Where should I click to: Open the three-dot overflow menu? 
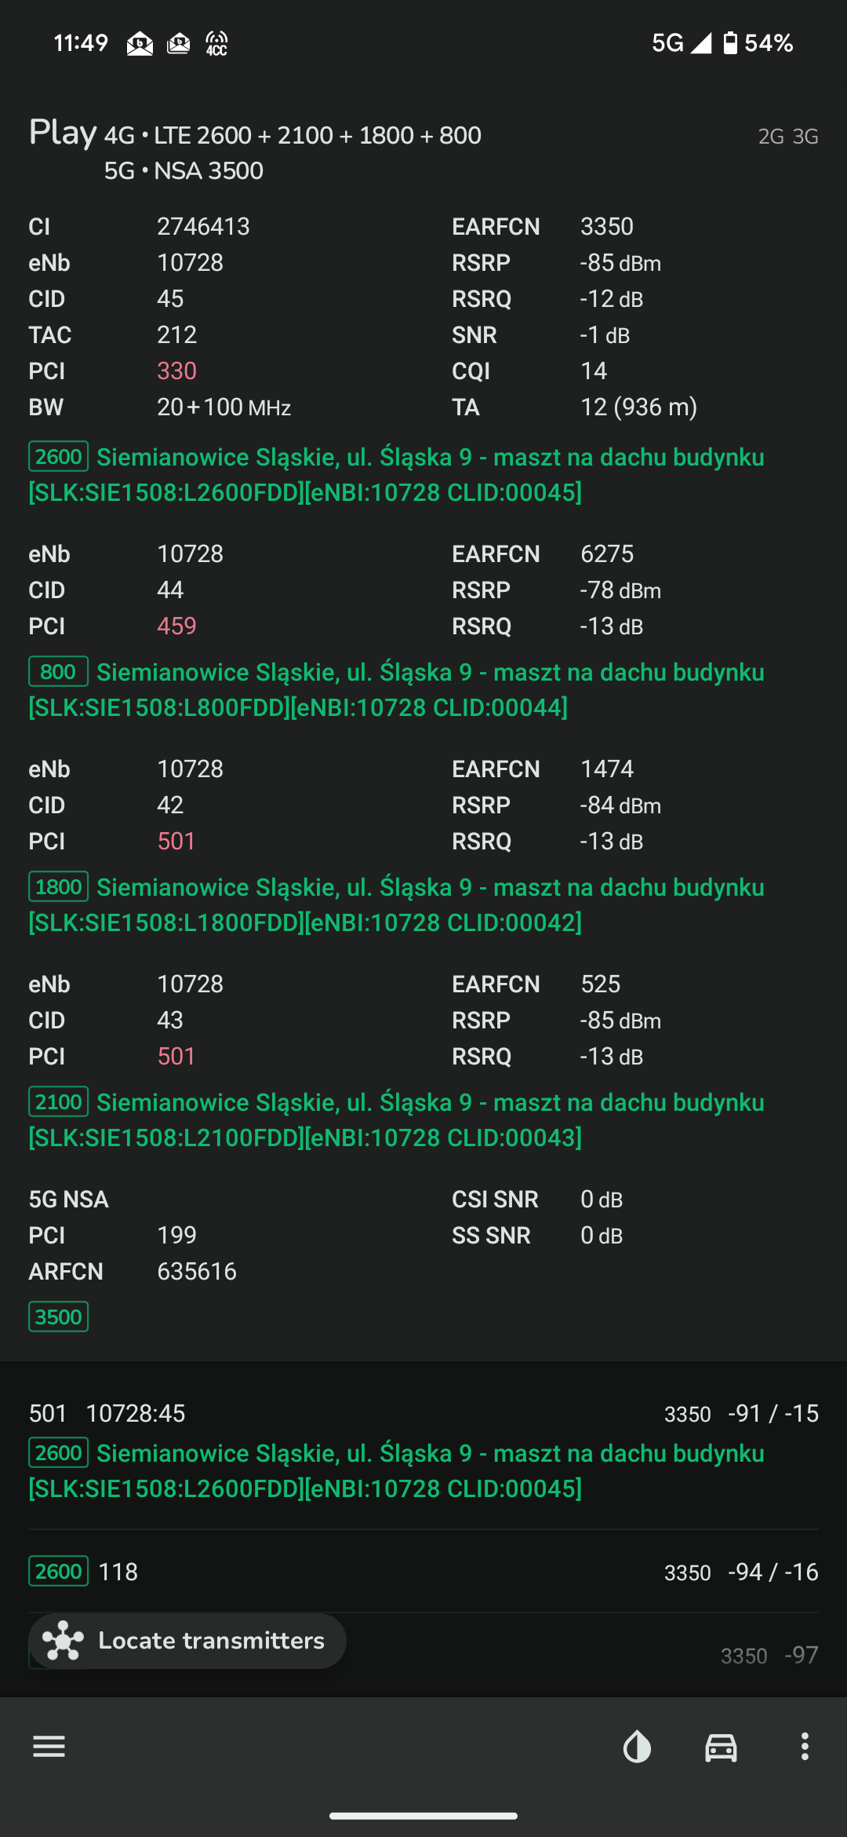click(x=805, y=1747)
